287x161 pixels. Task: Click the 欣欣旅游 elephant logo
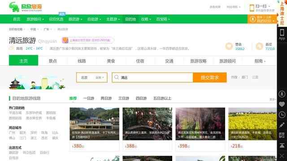(x=26, y=7)
